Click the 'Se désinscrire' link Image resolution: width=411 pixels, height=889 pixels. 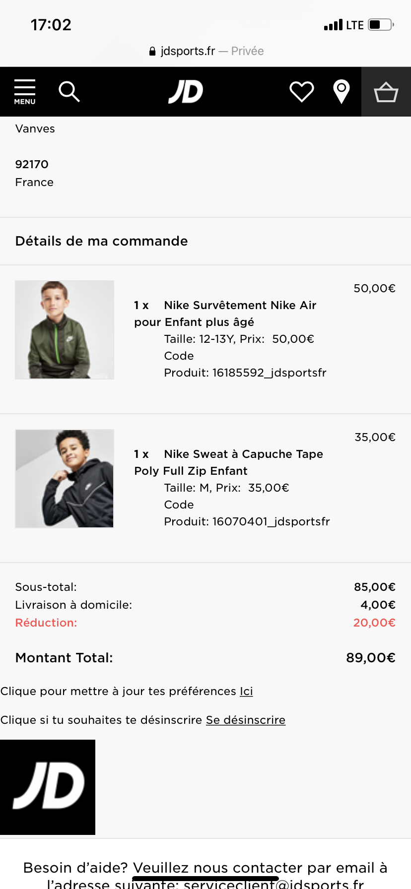(246, 720)
